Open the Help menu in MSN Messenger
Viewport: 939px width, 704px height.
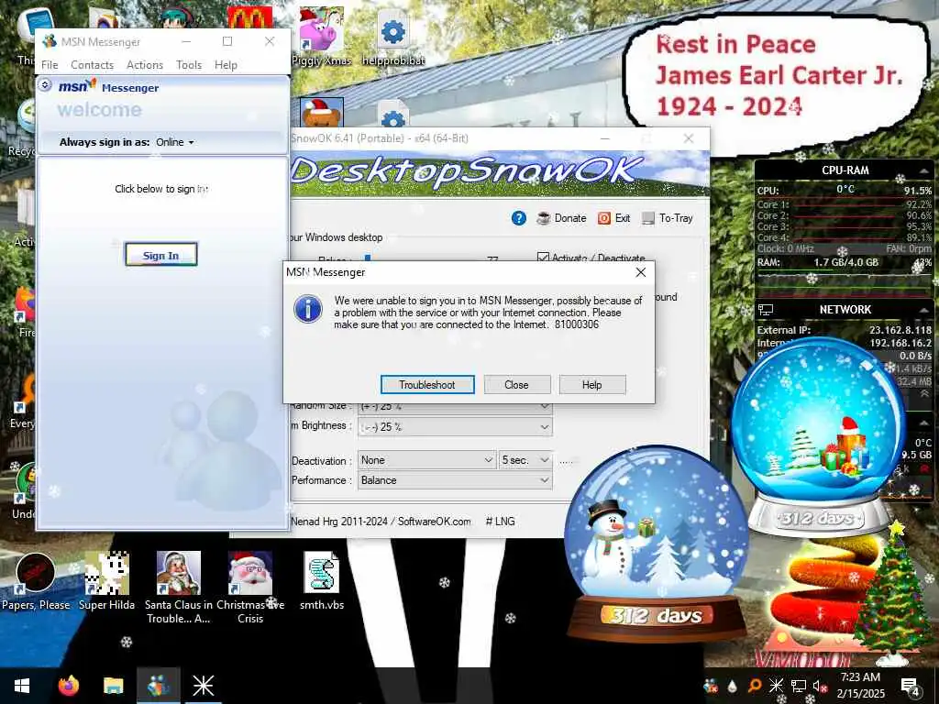click(226, 65)
